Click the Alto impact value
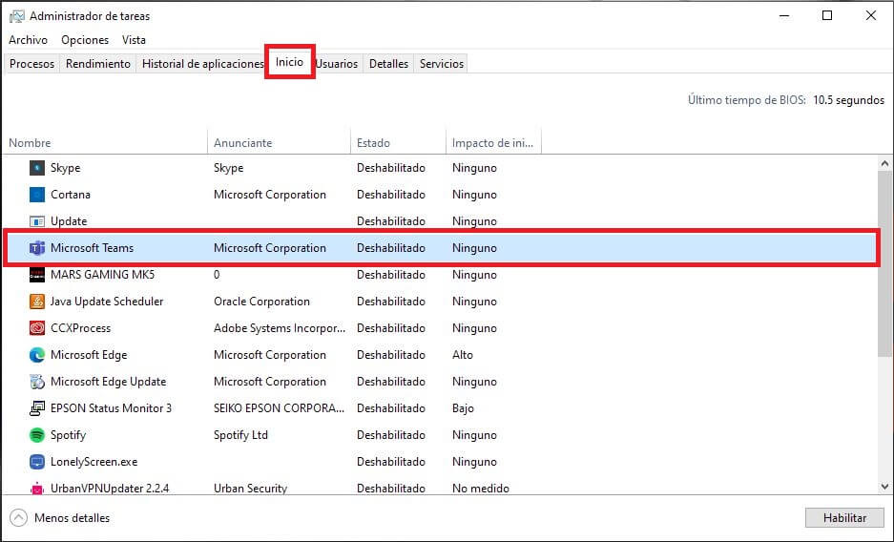Viewport: 894px width, 542px height. click(463, 355)
